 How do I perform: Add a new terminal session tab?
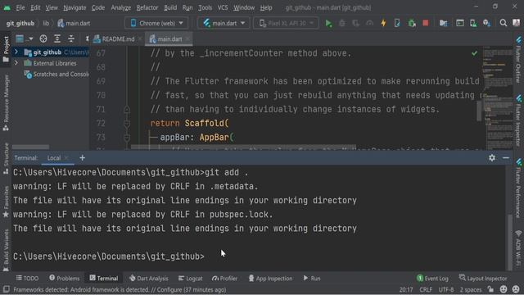pyautogui.click(x=82, y=158)
